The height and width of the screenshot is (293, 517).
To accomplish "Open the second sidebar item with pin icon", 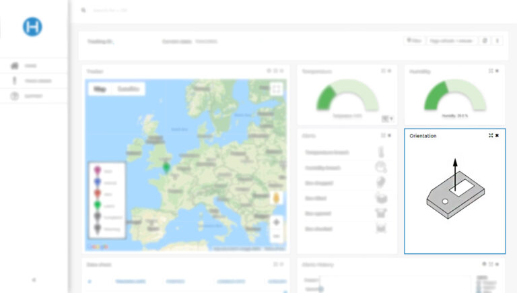I will tap(34, 81).
